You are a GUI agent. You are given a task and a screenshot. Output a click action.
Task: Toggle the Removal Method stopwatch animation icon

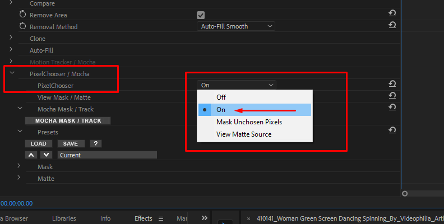point(22,26)
